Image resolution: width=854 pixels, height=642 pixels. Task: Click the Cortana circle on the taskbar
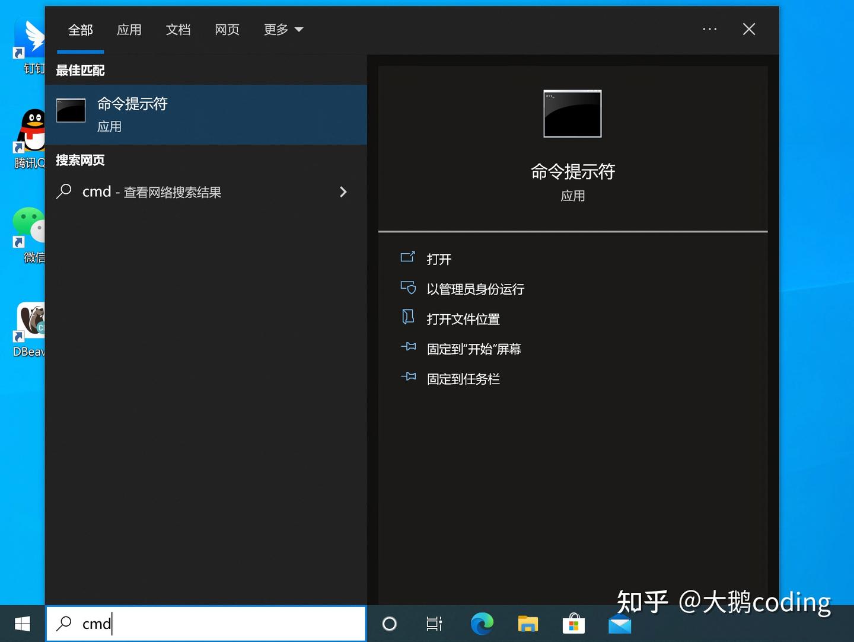(x=389, y=624)
